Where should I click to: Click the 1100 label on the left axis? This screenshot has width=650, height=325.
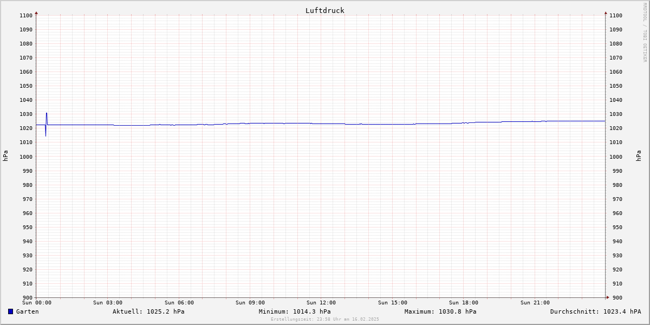point(26,15)
